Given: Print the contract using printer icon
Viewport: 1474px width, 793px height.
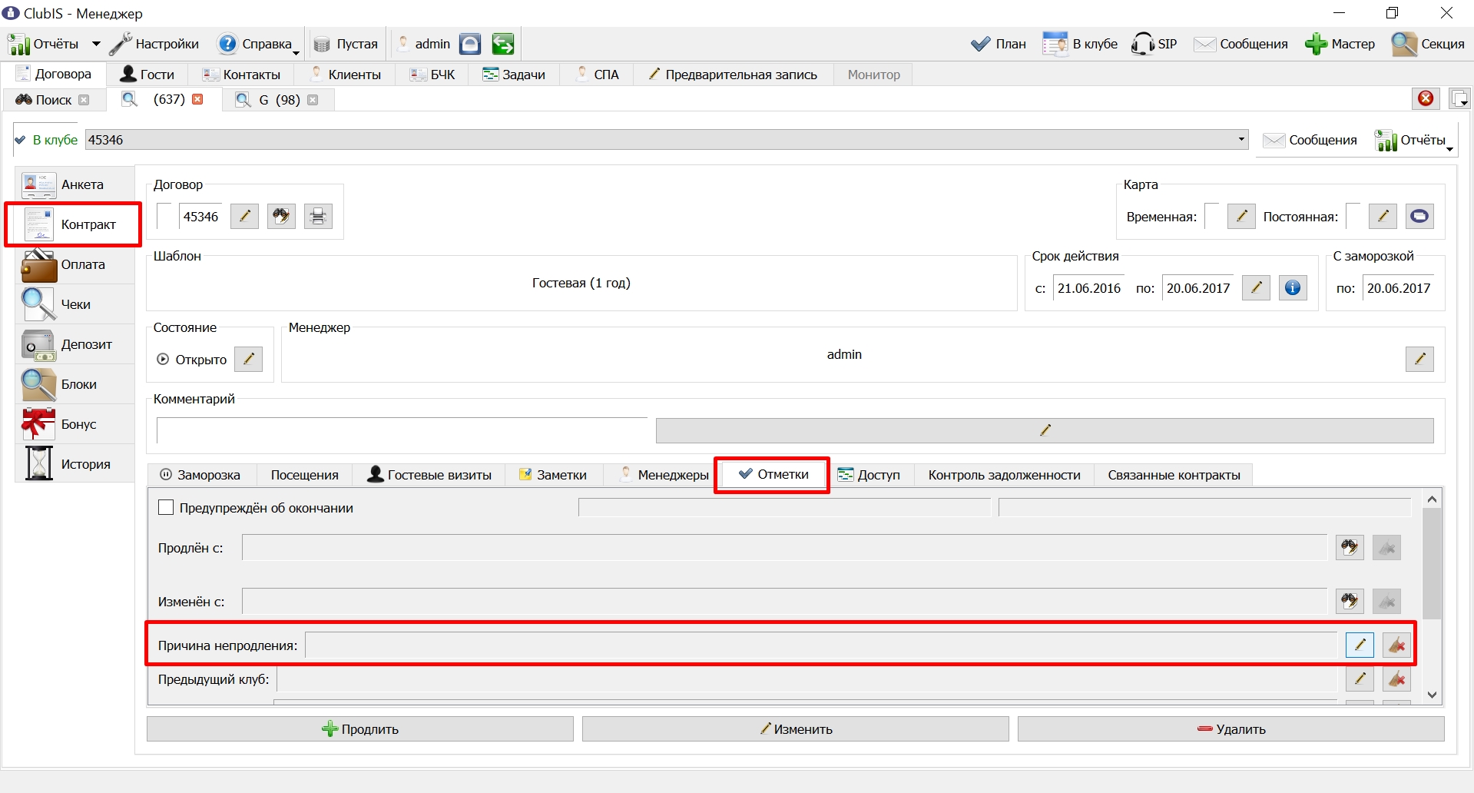Looking at the screenshot, I should coord(318,217).
